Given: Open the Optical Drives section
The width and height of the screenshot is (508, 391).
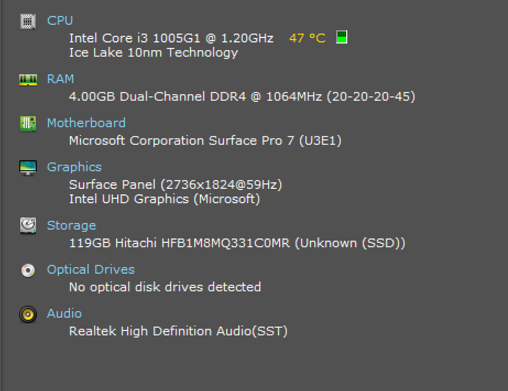Looking at the screenshot, I should tap(90, 269).
